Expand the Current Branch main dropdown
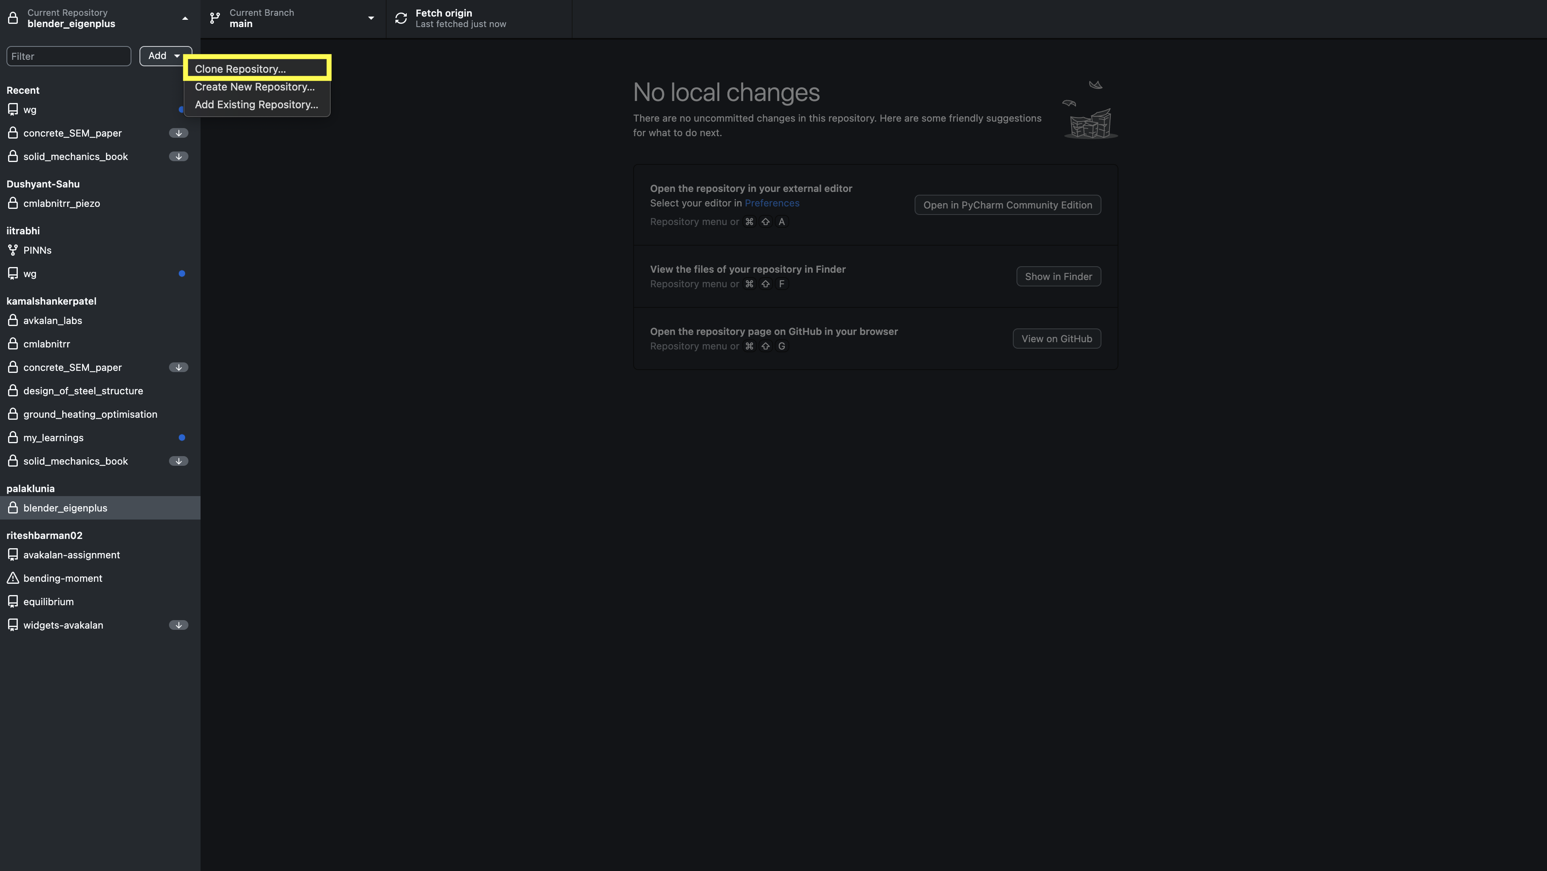Viewport: 1547px width, 871px height. pyautogui.click(x=370, y=18)
